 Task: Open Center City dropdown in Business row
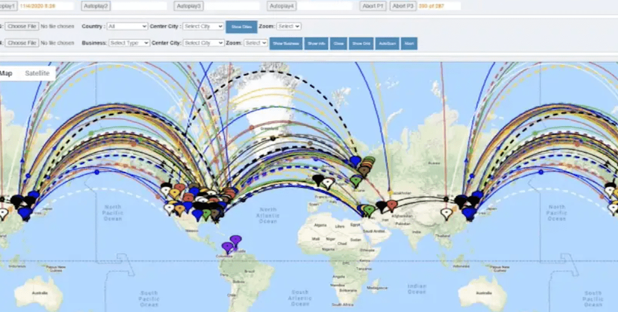[204, 43]
